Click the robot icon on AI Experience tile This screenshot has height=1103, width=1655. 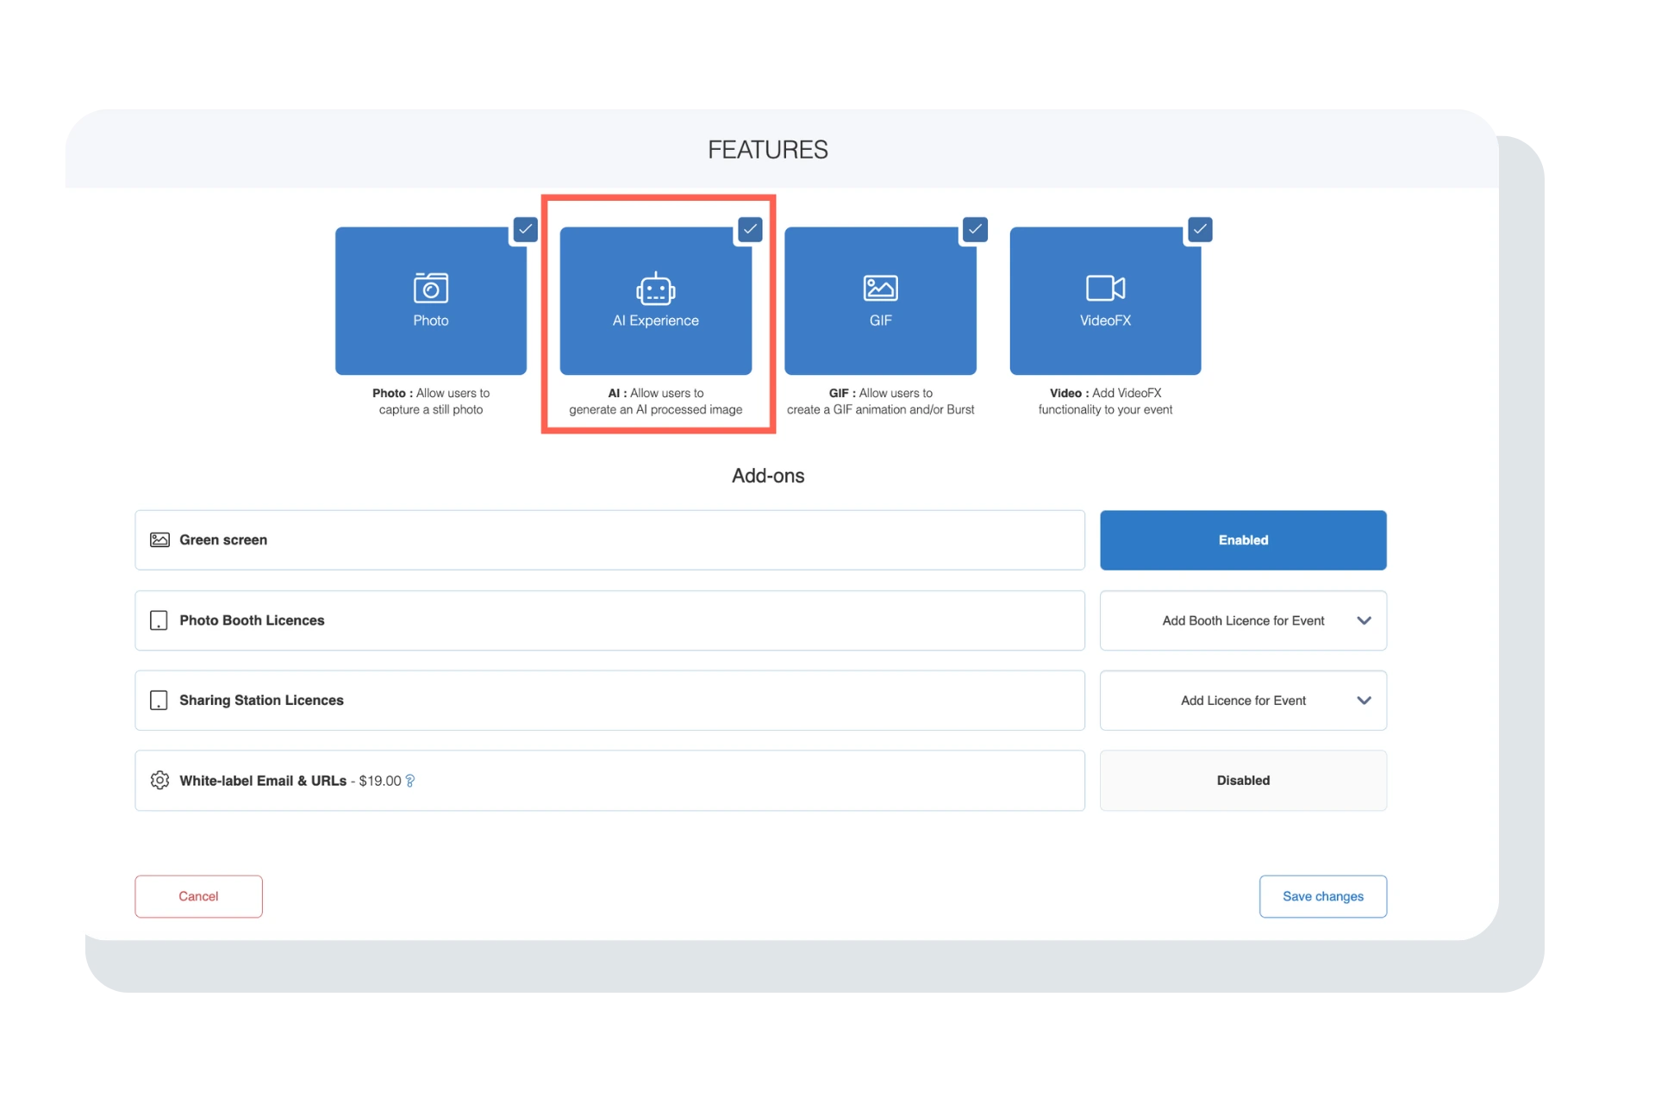(655, 288)
